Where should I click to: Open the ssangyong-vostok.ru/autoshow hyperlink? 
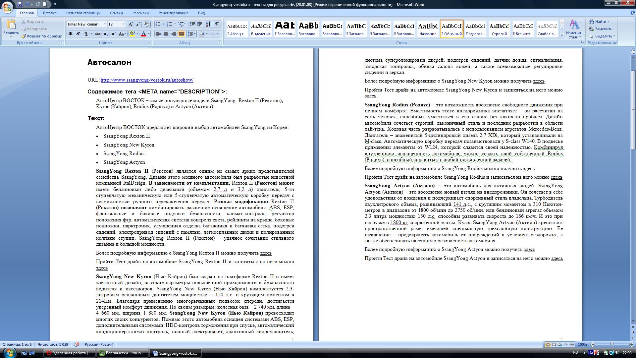coord(147,80)
